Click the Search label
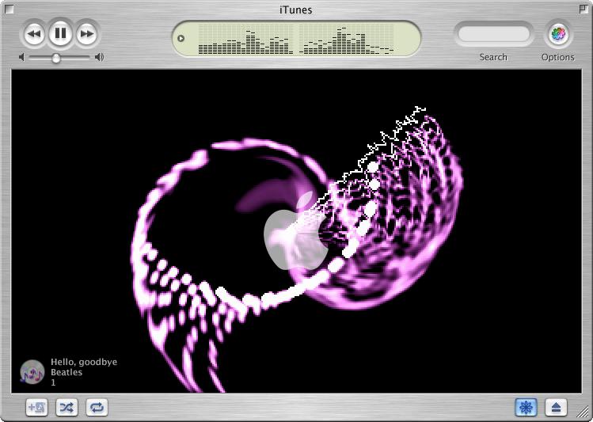The height and width of the screenshot is (422, 593). click(x=493, y=57)
